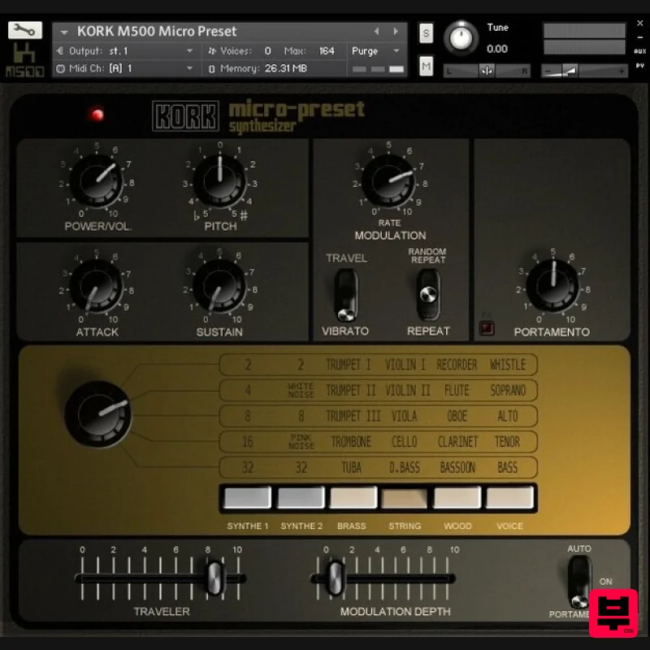
Task: Click VIOLIN II label in preset table
Action: 408,391
